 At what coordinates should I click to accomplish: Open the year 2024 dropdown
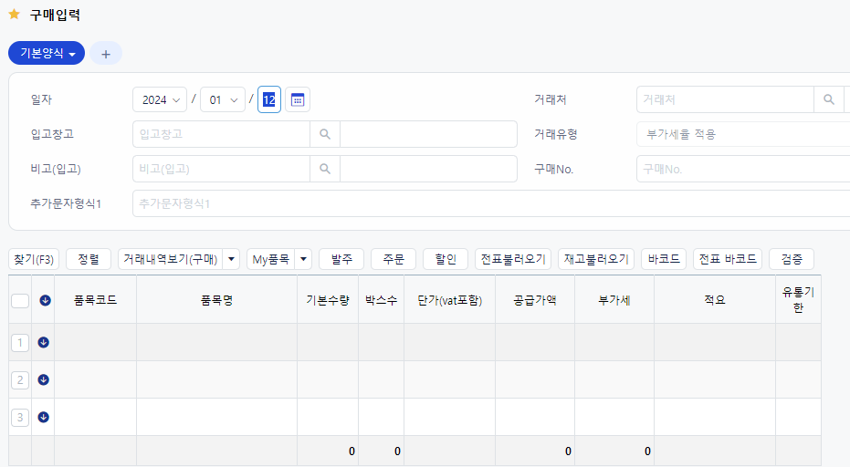[x=160, y=99]
